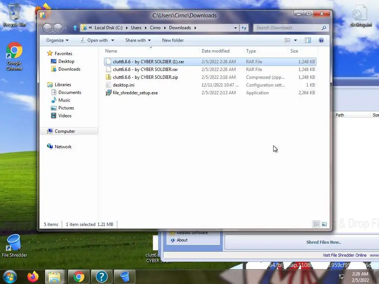This screenshot has height=284, width=379.
Task: Launch File Shredder desktop shortcut
Action: click(14, 246)
